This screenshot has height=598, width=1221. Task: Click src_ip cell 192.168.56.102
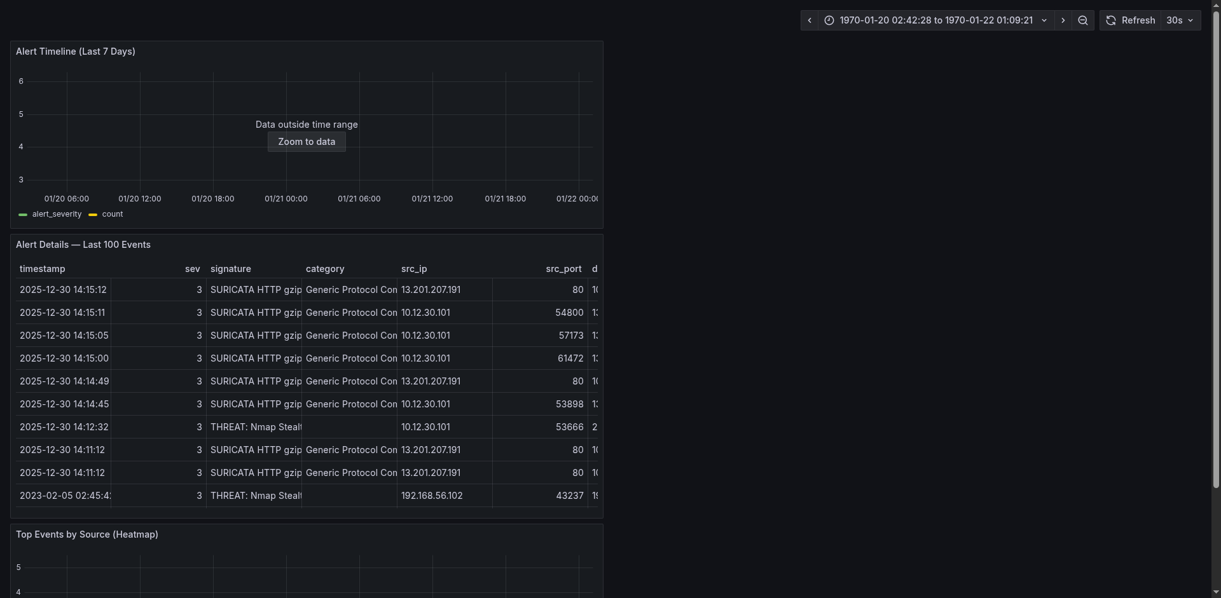click(445, 496)
